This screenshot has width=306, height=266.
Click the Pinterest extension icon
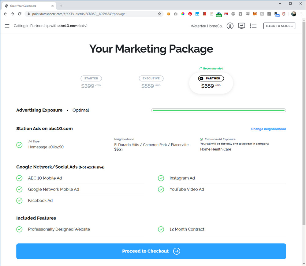(190, 14)
